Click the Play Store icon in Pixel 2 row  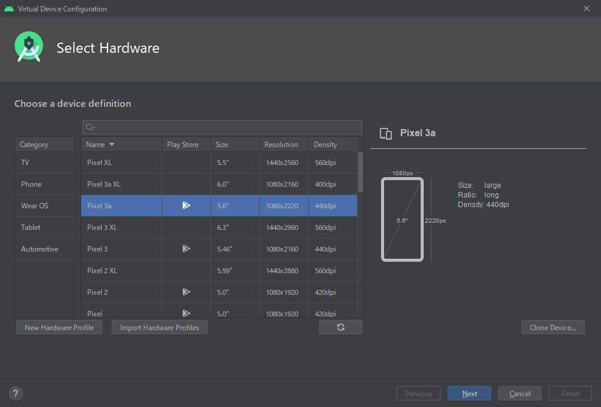(x=186, y=292)
